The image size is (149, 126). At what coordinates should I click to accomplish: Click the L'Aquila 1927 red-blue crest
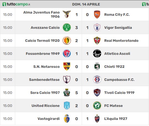[x=97, y=119]
